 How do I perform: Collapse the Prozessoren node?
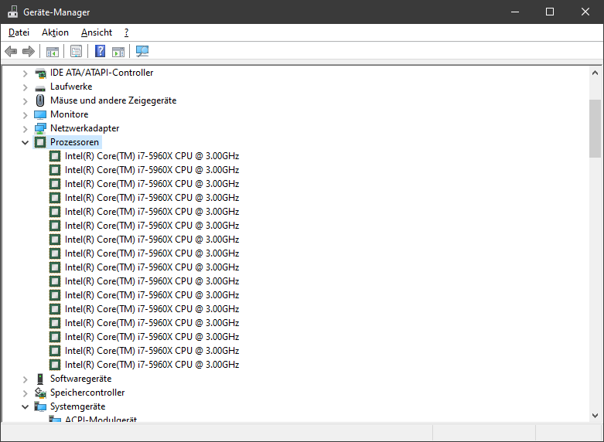26,142
